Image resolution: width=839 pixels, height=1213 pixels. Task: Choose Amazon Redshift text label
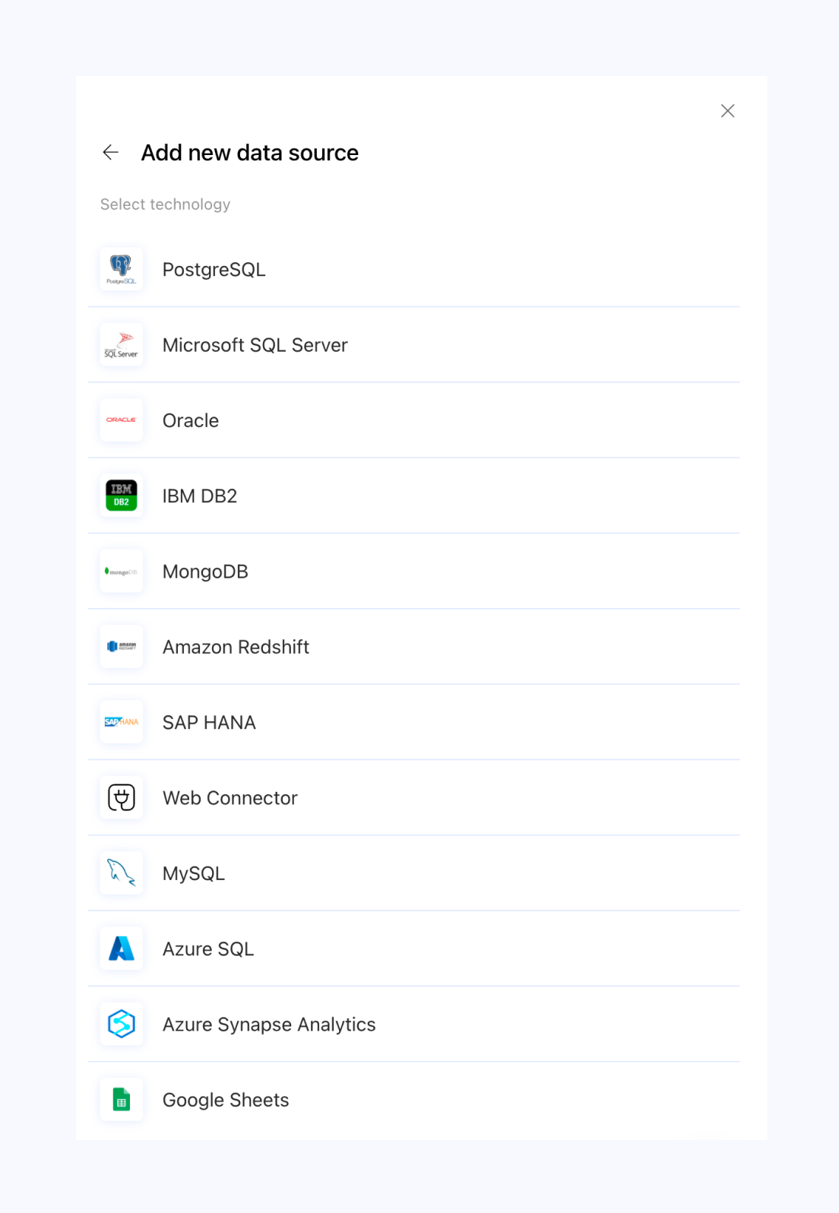(x=236, y=647)
